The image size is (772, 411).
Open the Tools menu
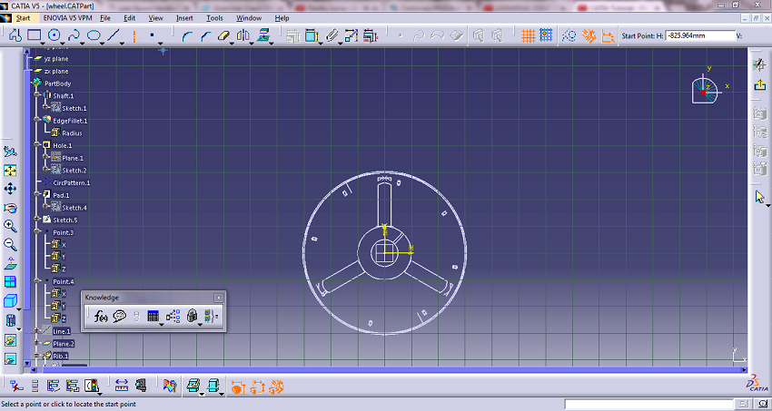click(214, 18)
